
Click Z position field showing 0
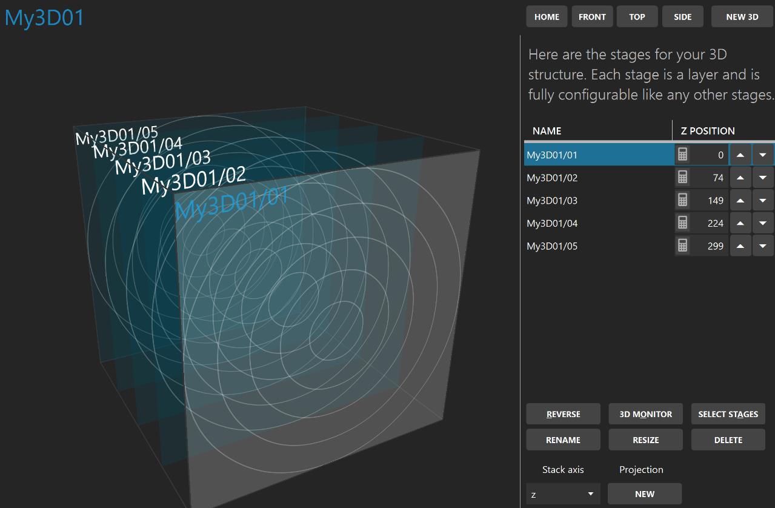(710, 155)
